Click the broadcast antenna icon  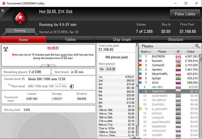pyautogui.click(x=6, y=49)
